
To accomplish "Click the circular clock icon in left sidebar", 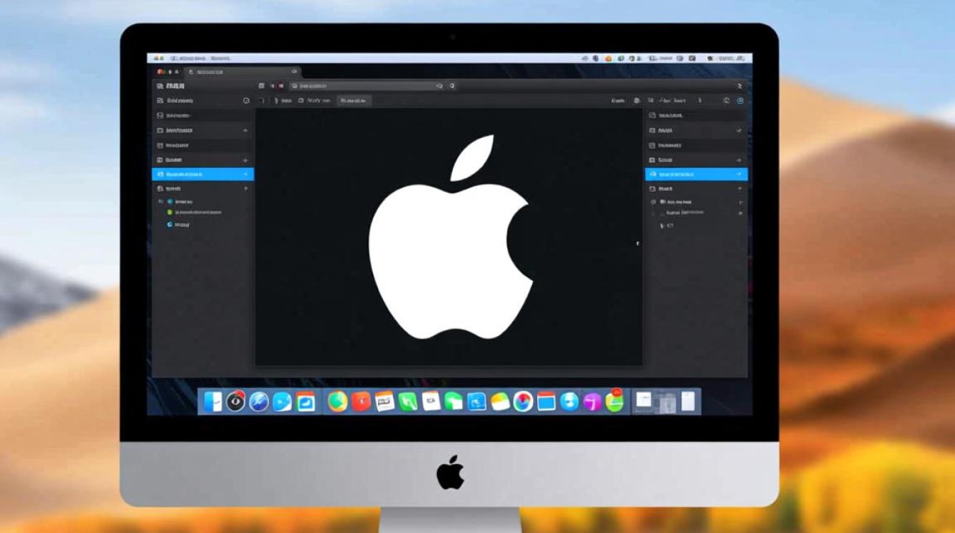I will tap(247, 101).
